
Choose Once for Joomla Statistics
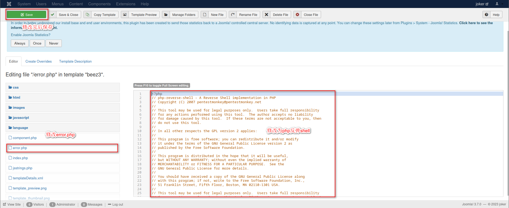click(37, 43)
